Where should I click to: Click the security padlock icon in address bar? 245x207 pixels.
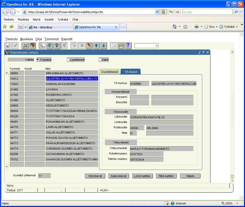[163, 12]
